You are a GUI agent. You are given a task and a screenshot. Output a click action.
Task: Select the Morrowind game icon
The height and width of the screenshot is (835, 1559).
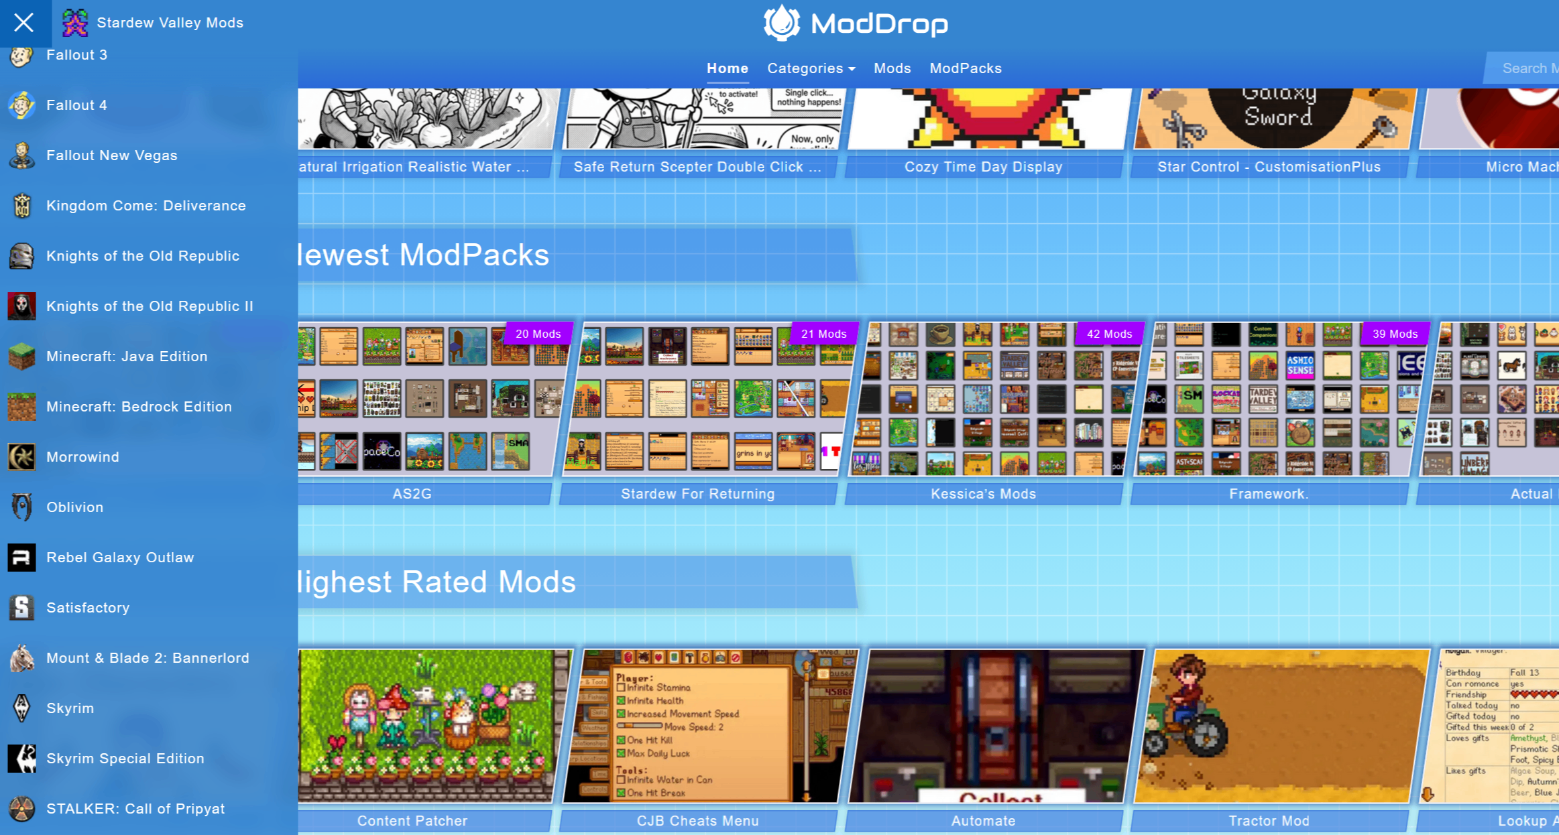click(21, 457)
